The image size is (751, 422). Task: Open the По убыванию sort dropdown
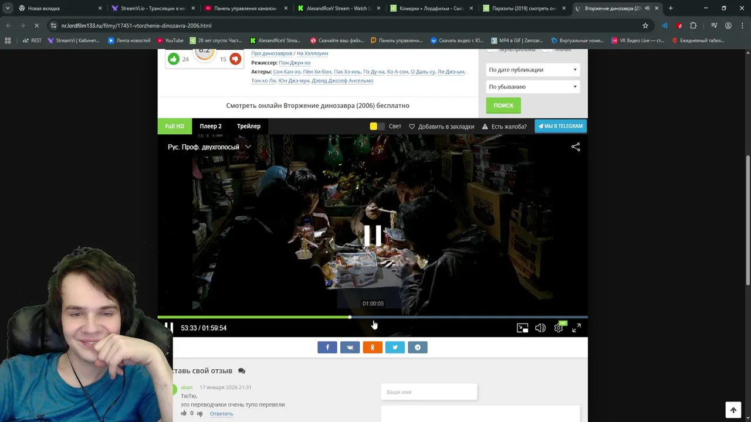[533, 87]
